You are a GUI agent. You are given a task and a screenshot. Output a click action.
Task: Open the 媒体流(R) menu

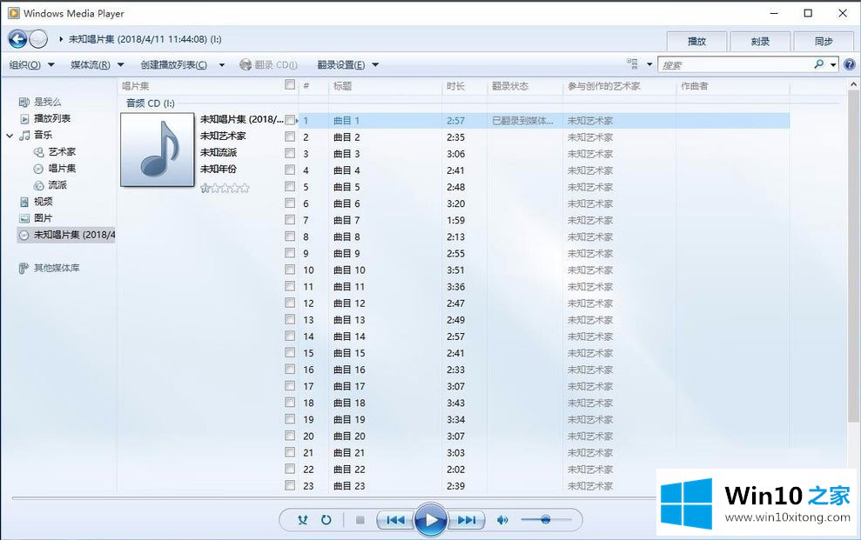click(98, 64)
